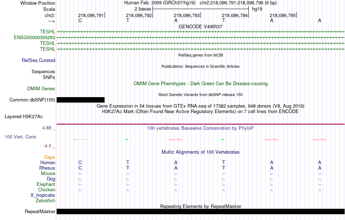This screenshot has height=220, width=345.
Task: Click Multiz Alignments of 100 Vertebrates title
Action: pyautogui.click(x=200, y=152)
